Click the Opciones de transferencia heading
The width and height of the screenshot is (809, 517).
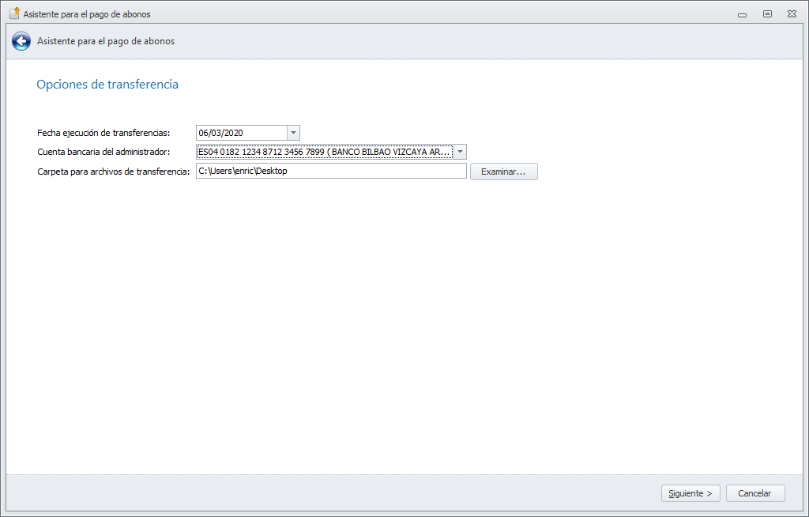(107, 84)
